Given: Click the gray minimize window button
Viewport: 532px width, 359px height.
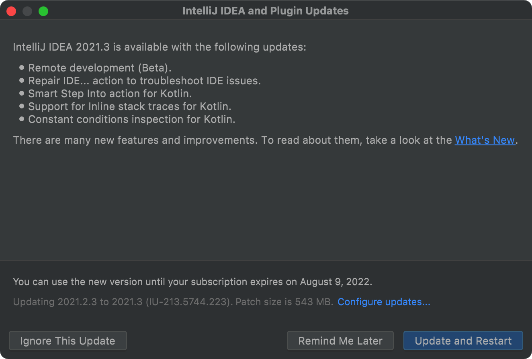Looking at the screenshot, I should [27, 11].
